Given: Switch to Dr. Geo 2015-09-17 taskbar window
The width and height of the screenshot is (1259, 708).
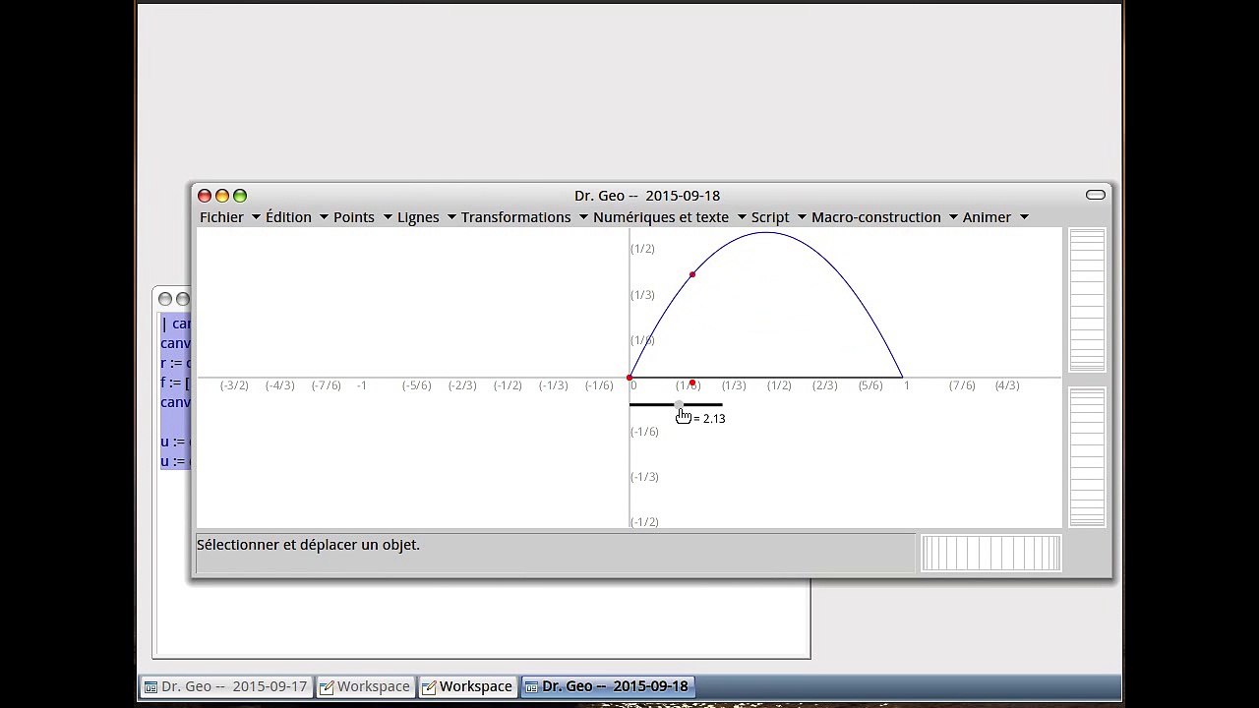Looking at the screenshot, I should pyautogui.click(x=225, y=686).
